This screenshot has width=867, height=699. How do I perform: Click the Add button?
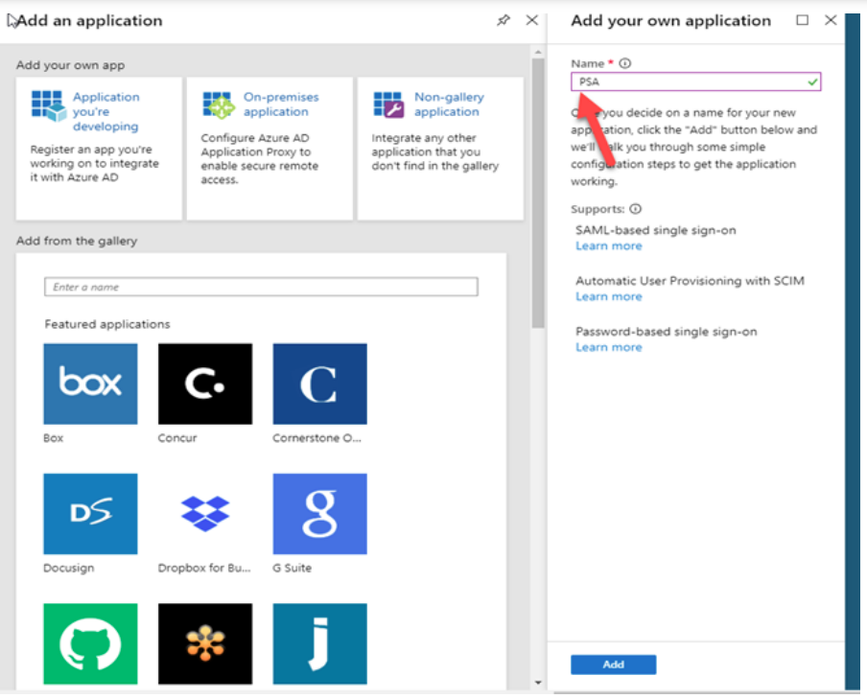pos(613,664)
